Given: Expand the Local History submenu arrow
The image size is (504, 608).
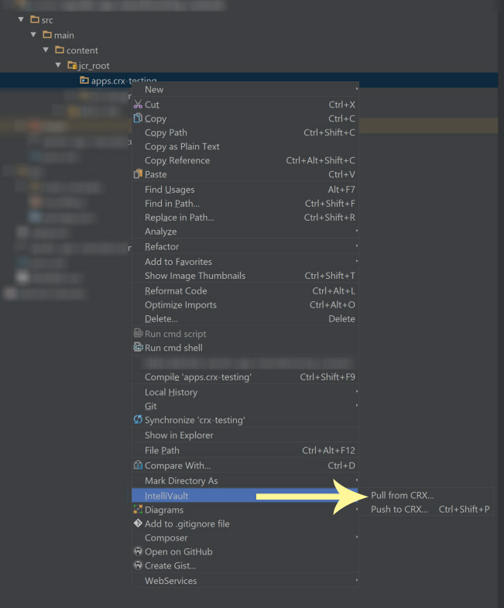Looking at the screenshot, I should click(356, 392).
